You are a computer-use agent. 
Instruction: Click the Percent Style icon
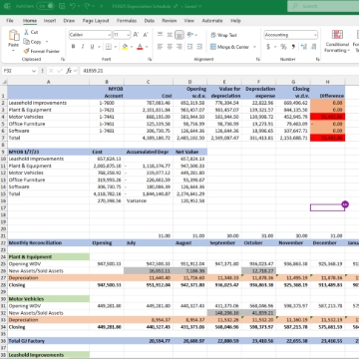283,47
